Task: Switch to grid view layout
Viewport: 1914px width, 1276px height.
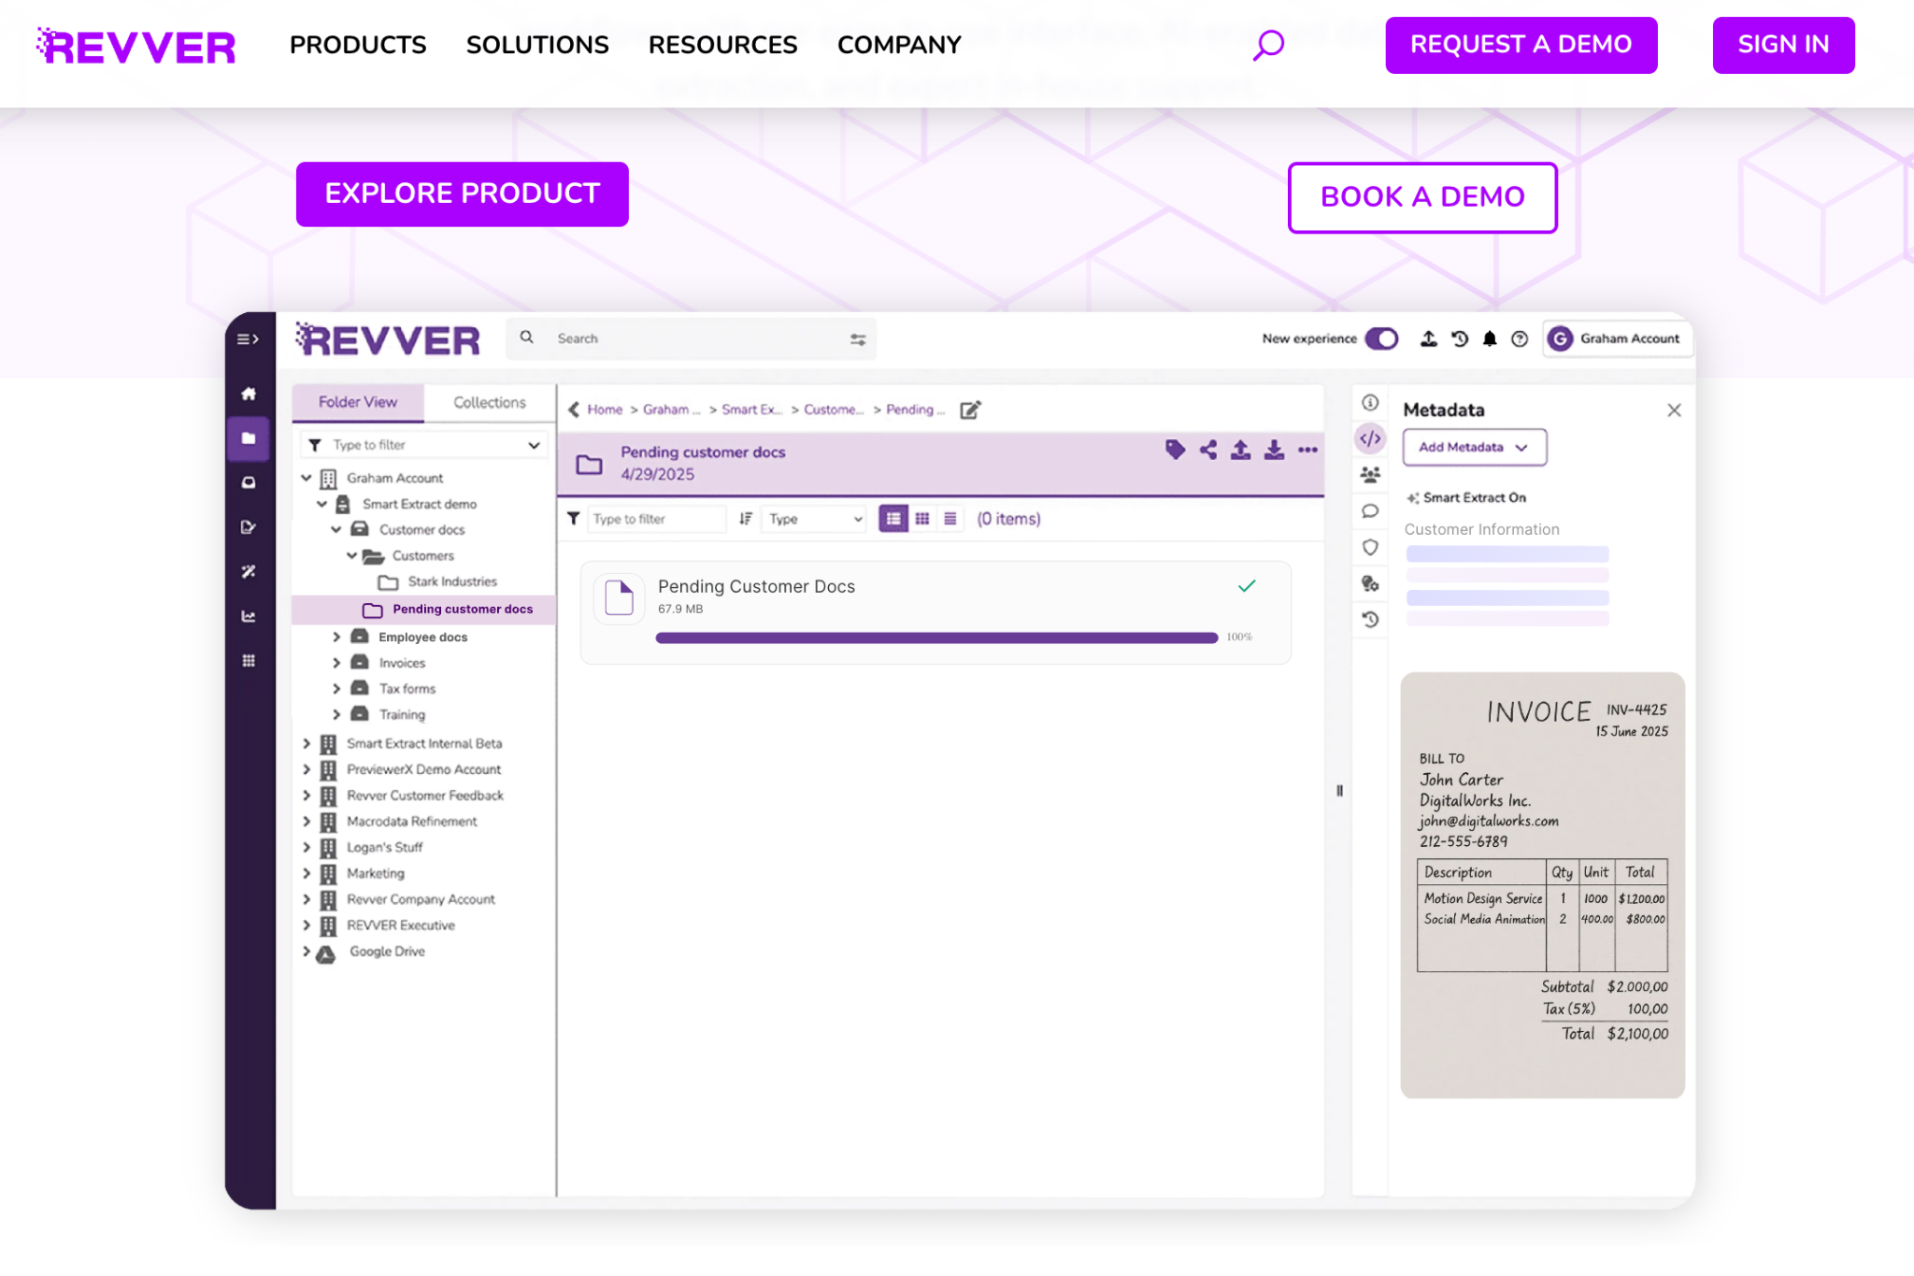Action: click(922, 519)
